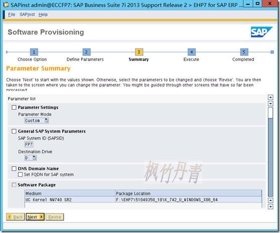
Task: Click the Choose Option step label
Action: click(x=32, y=59)
